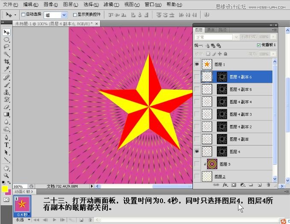290x224 pixels.
Task: Select the Pen tool
Action: [6, 138]
